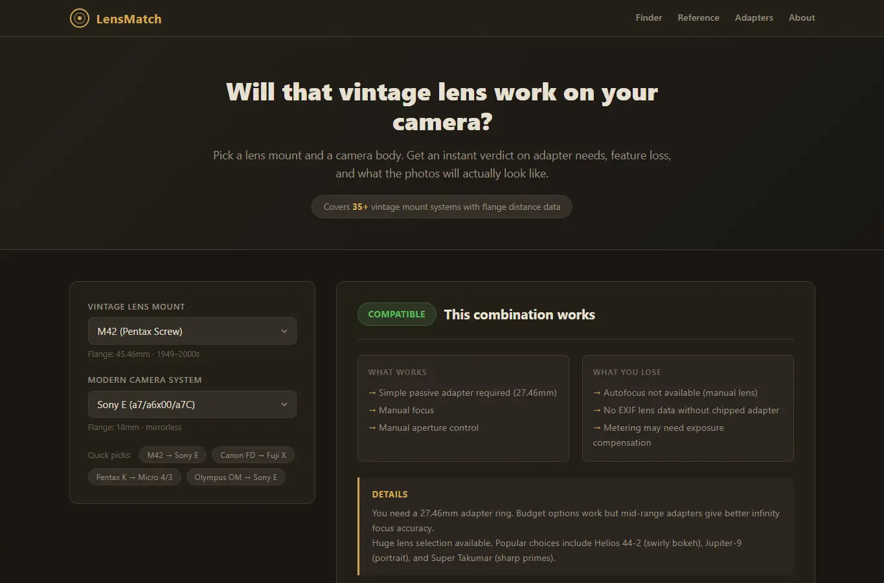
Task: Pick the M42 → Sony E quick pick
Action: [x=173, y=455]
